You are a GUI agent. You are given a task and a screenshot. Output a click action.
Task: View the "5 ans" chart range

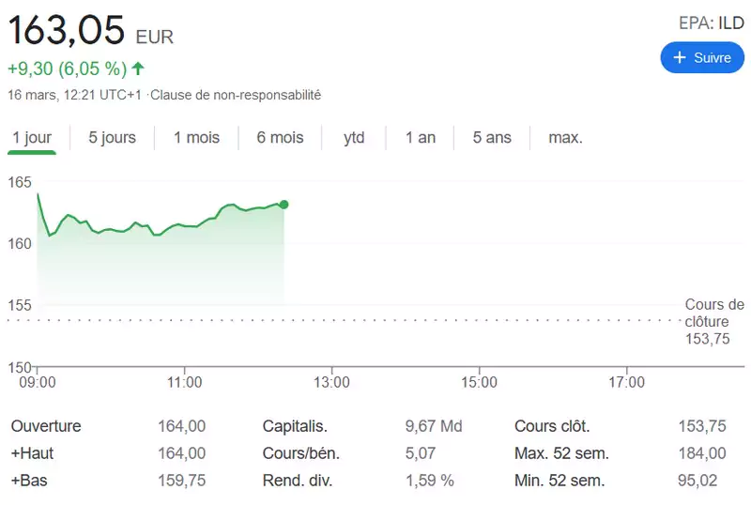(x=492, y=137)
